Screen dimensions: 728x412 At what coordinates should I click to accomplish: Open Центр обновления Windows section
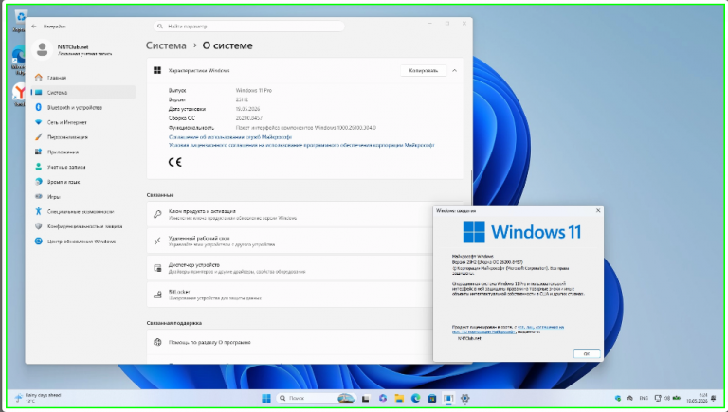[83, 242]
